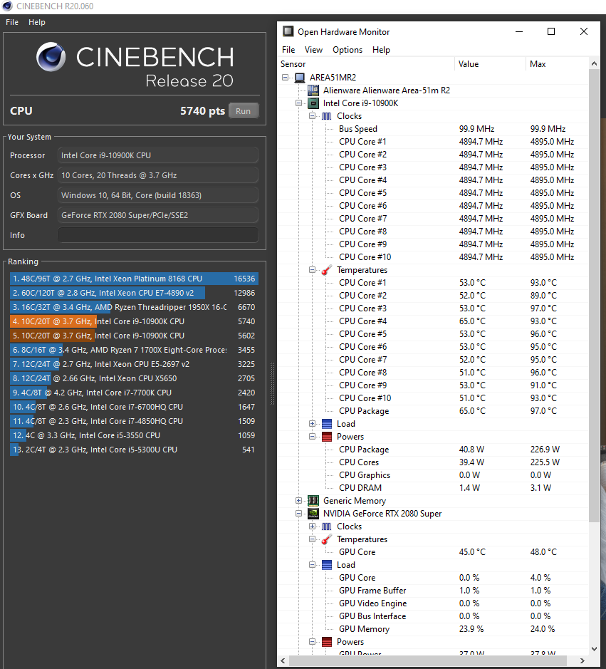Click the scroll down arrow in Hardware Monitor

pyautogui.click(x=594, y=649)
